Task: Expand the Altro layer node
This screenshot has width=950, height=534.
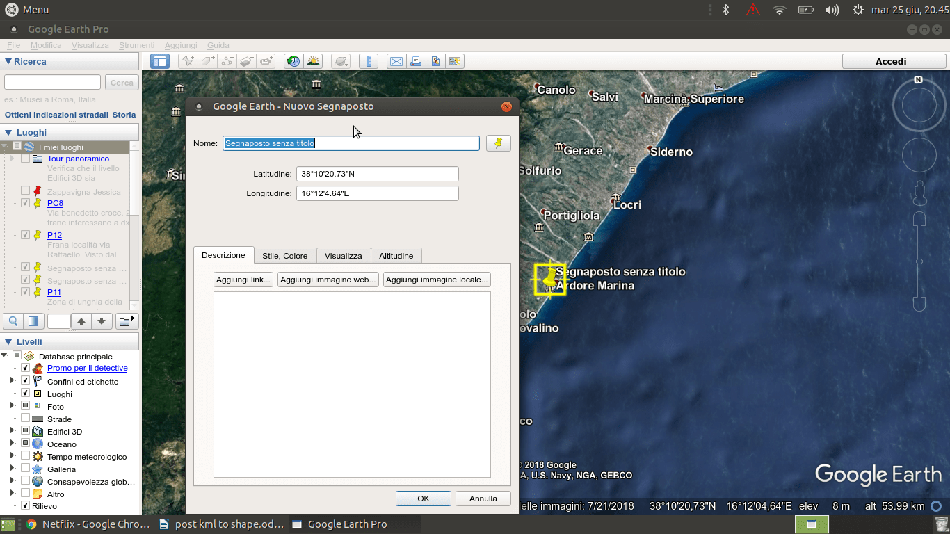Action: (12, 493)
